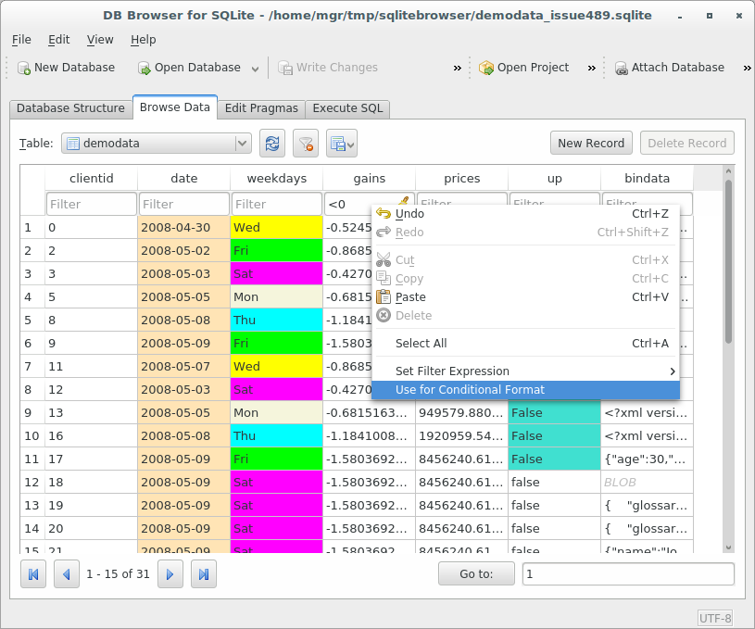Click the Open Project toolbar icon

tap(486, 68)
